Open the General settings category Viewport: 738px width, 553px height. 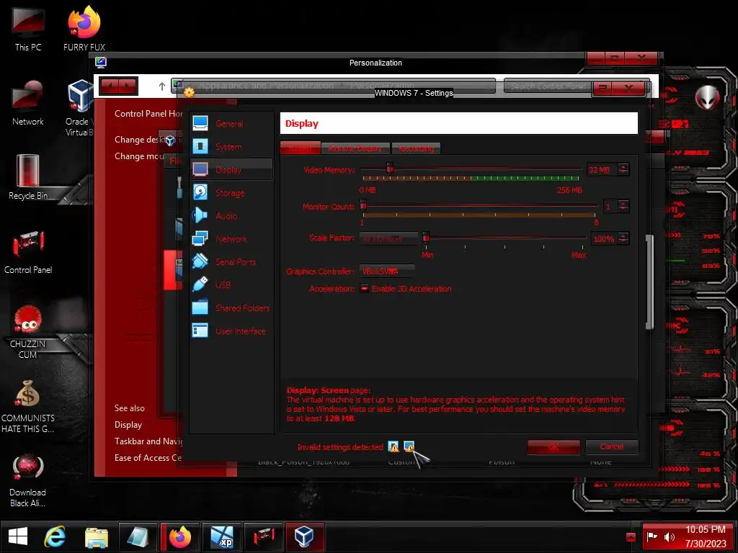pyautogui.click(x=231, y=124)
